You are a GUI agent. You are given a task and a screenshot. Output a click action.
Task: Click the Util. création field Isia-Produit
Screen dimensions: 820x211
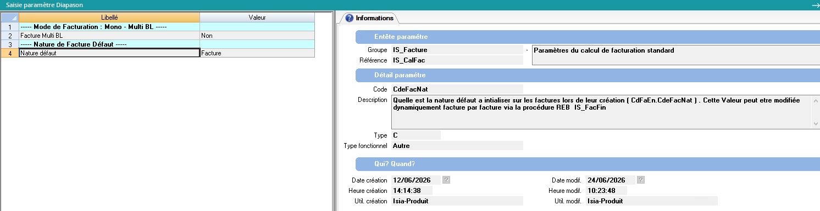tap(457, 201)
